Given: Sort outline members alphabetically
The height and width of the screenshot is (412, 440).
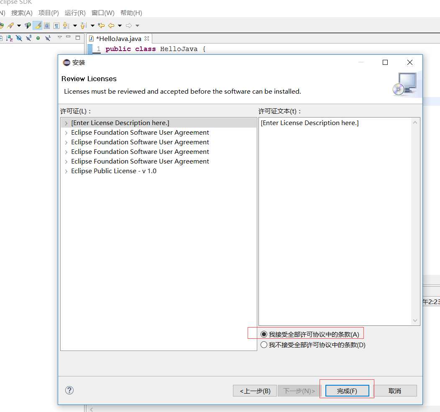Looking at the screenshot, I should click(x=9, y=38).
